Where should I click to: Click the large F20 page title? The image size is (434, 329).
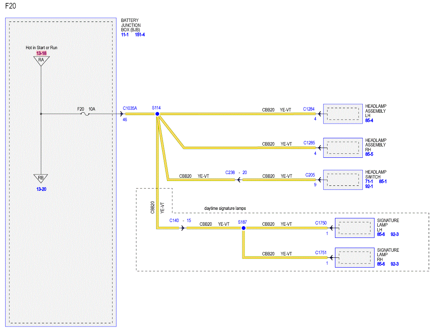tap(11, 6)
